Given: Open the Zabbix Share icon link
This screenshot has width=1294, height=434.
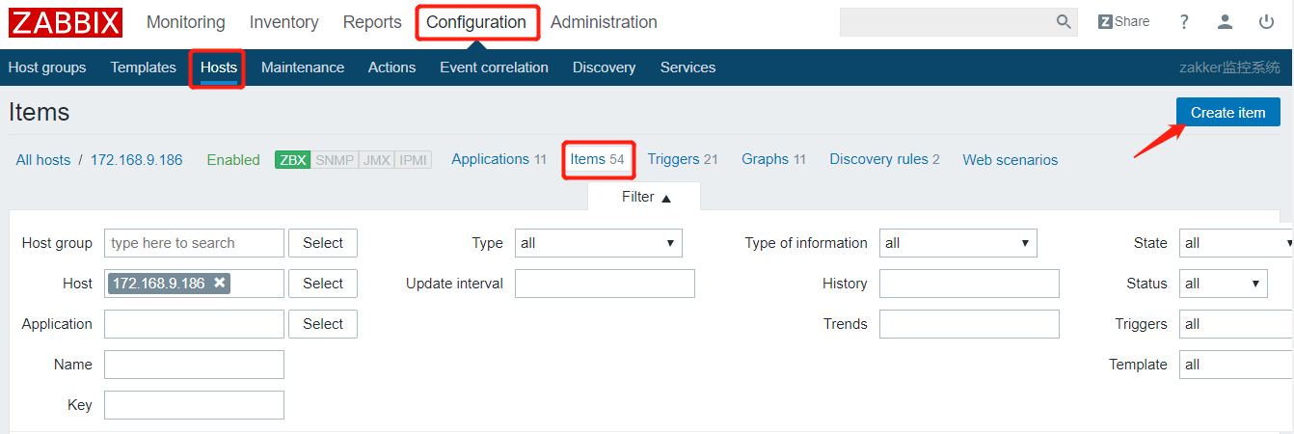Looking at the screenshot, I should coord(1123,22).
